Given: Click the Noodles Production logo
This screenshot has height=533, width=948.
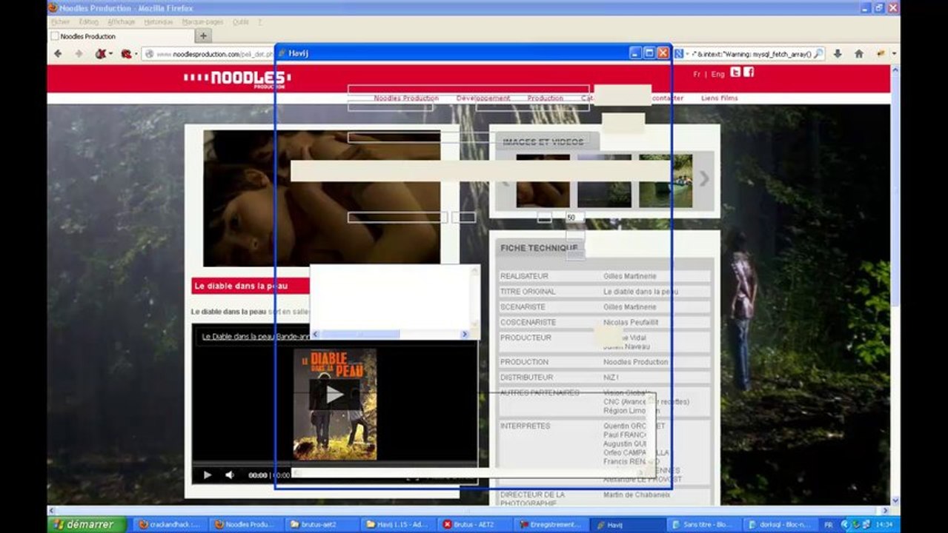Looking at the screenshot, I should tap(237, 79).
